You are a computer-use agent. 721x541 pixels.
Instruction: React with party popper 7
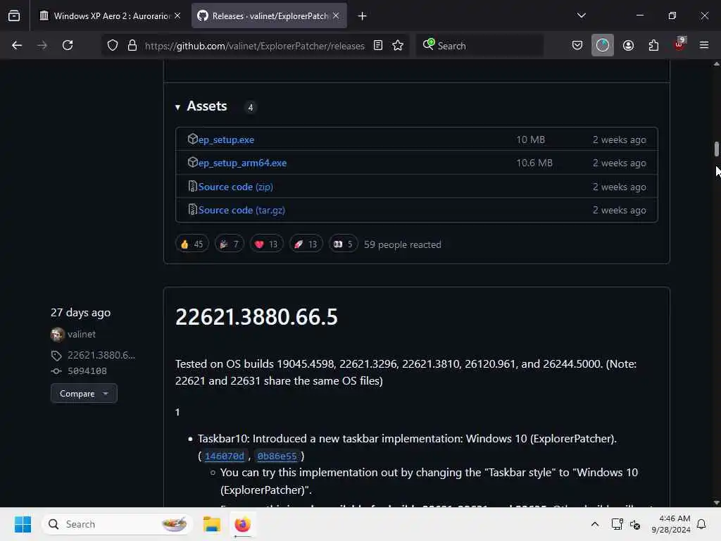(229, 244)
